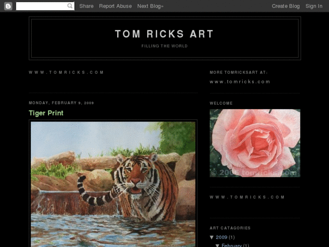Type in the Blogger search field
Image resolution: width=329 pixels, height=247 pixels.
(x=41, y=6)
